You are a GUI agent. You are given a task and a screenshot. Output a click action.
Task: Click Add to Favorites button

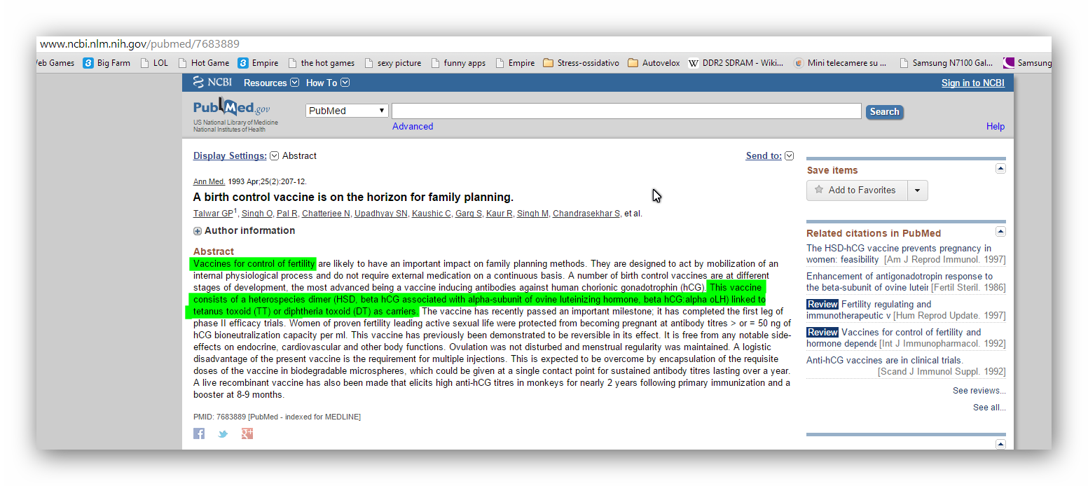tap(857, 190)
